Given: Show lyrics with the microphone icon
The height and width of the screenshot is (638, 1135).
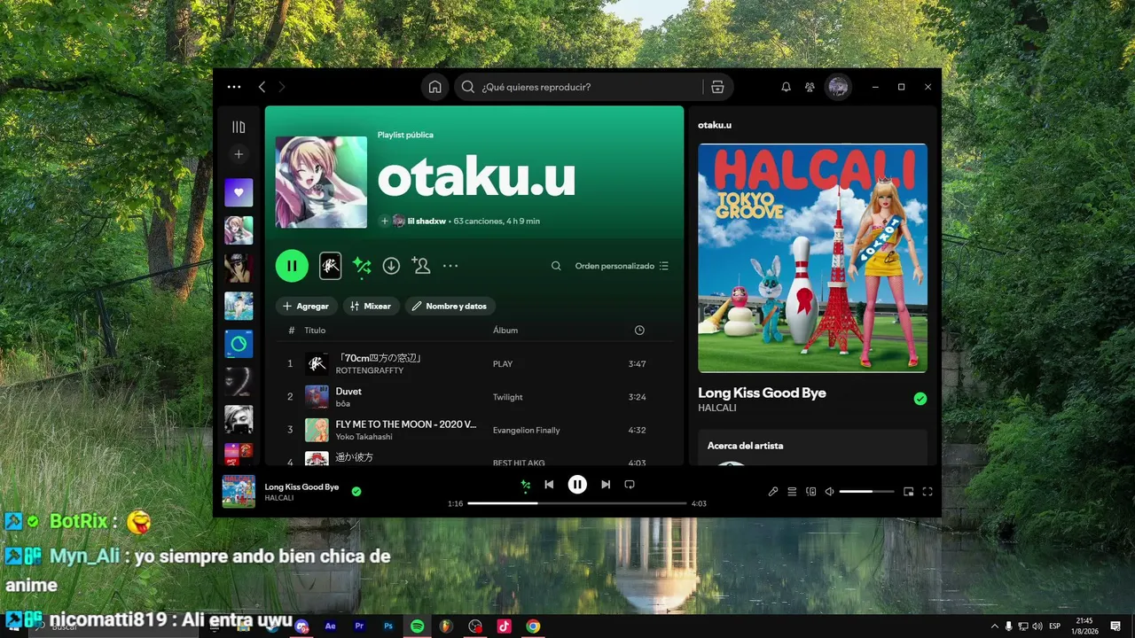Looking at the screenshot, I should coord(773,492).
